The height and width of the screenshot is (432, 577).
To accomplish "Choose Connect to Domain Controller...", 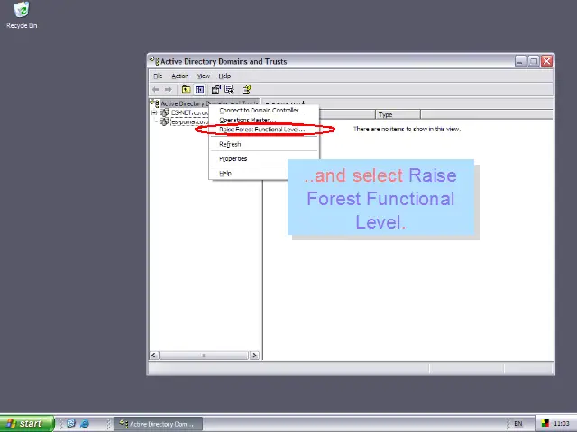I will point(264,110).
